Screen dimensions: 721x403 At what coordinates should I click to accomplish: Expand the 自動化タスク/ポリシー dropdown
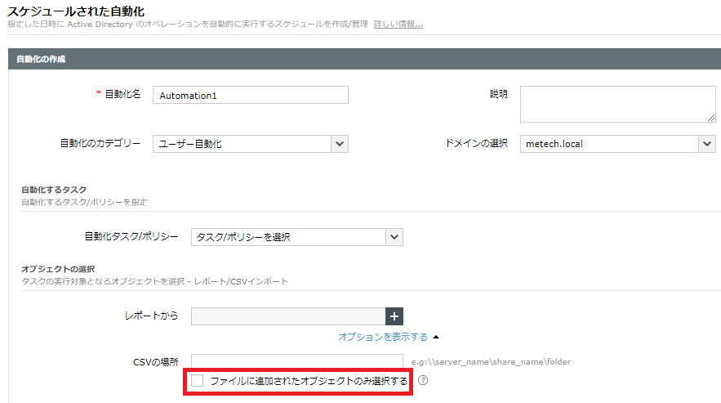297,237
